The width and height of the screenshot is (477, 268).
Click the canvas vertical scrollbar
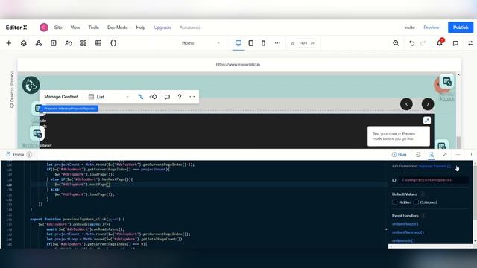point(459,142)
